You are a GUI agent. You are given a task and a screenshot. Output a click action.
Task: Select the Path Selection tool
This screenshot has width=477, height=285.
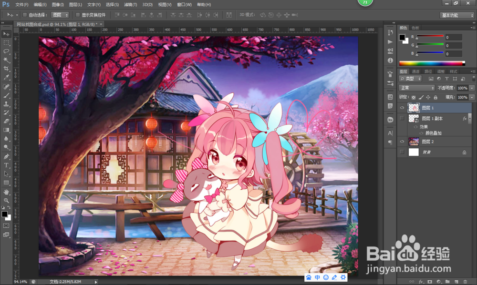[6, 174]
